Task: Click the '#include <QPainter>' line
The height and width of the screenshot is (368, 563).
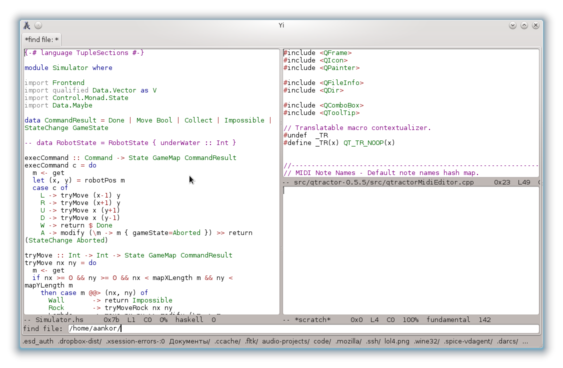Action: coord(321,68)
